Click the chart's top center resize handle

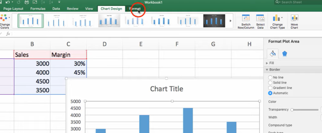(x=166, y=78)
